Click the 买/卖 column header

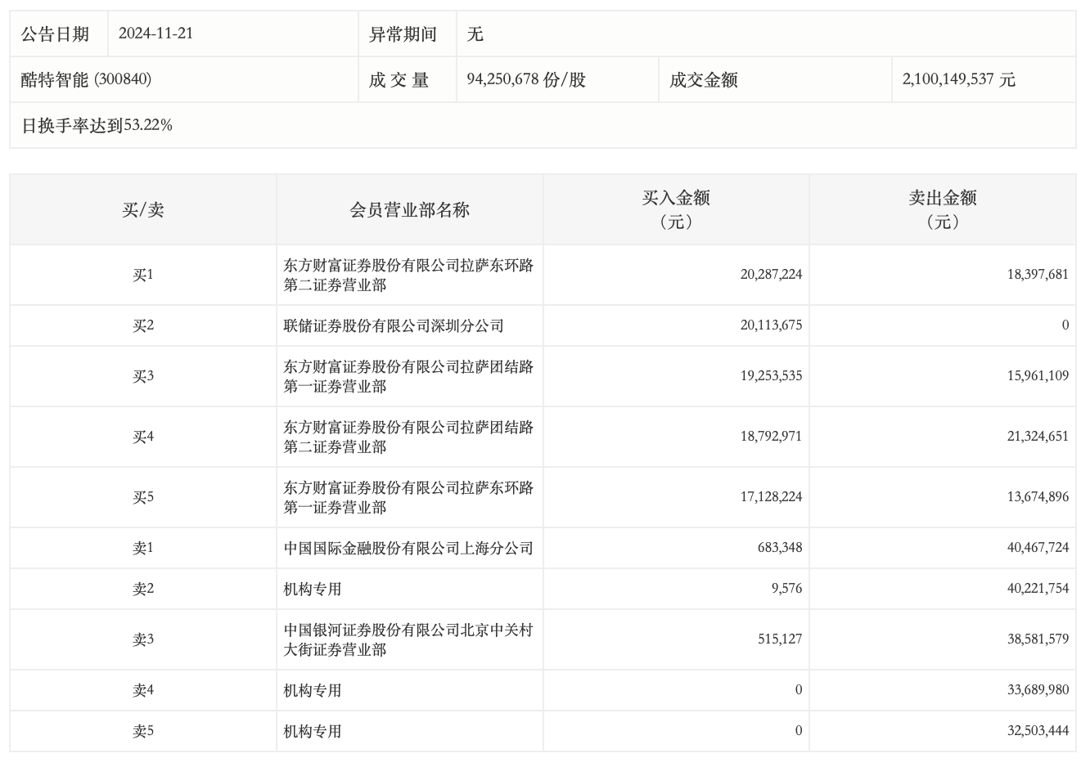coord(143,210)
